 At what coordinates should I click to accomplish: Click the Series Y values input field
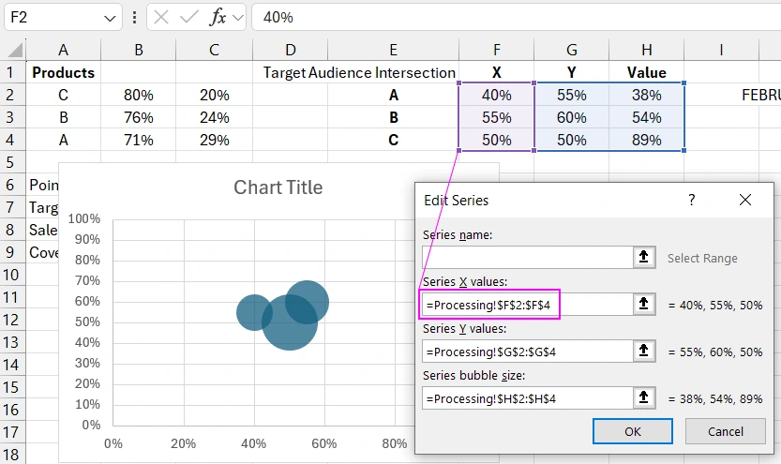point(527,351)
